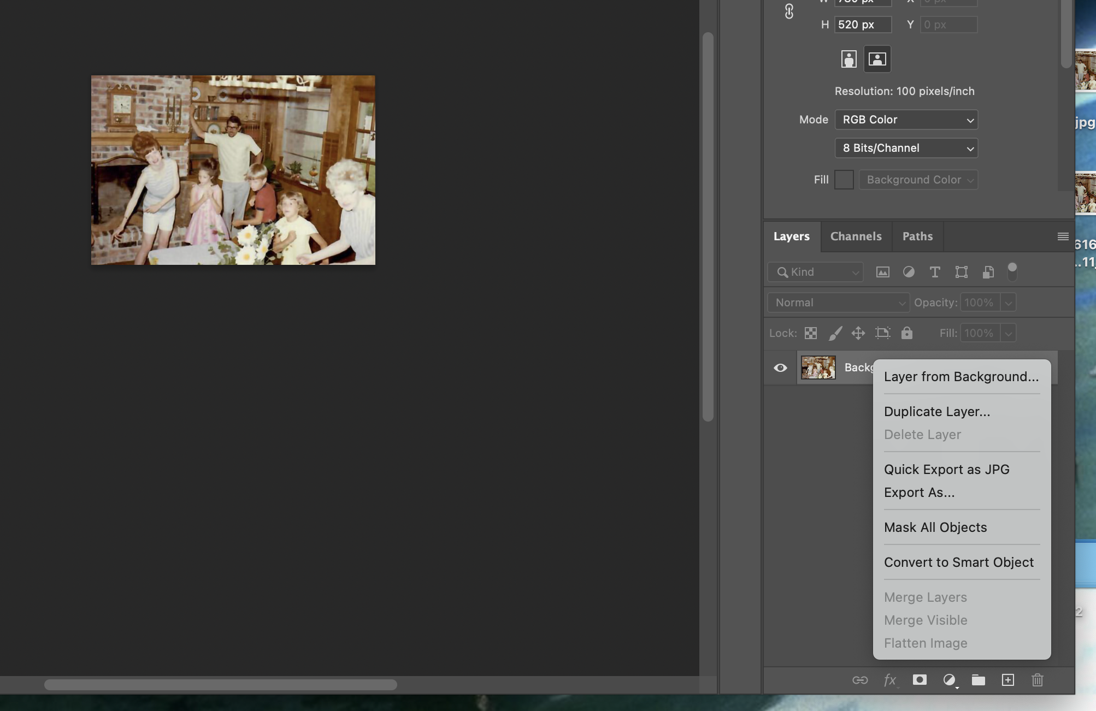Select Duplicate Layer from context menu
1096x711 pixels.
point(936,412)
